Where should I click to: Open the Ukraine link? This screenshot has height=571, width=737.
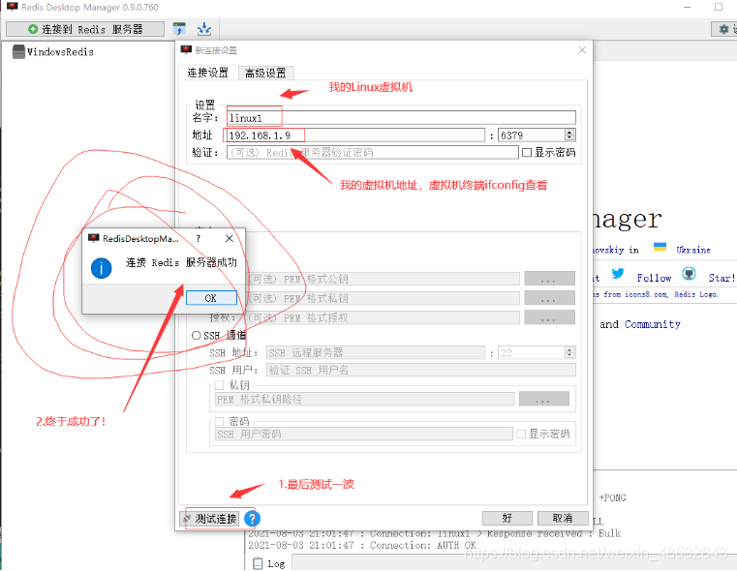click(693, 250)
